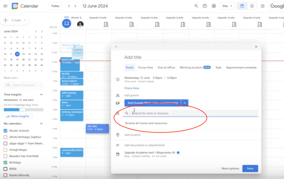The height and width of the screenshot is (179, 284).
Task: Click the plus icon on Create button
Action: coord(6,20)
